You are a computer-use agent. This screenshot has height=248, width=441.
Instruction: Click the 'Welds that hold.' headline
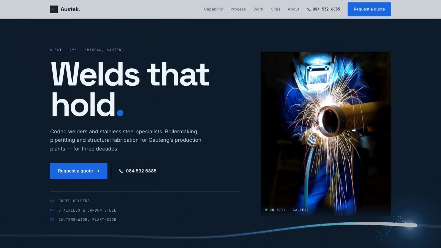[x=130, y=89]
